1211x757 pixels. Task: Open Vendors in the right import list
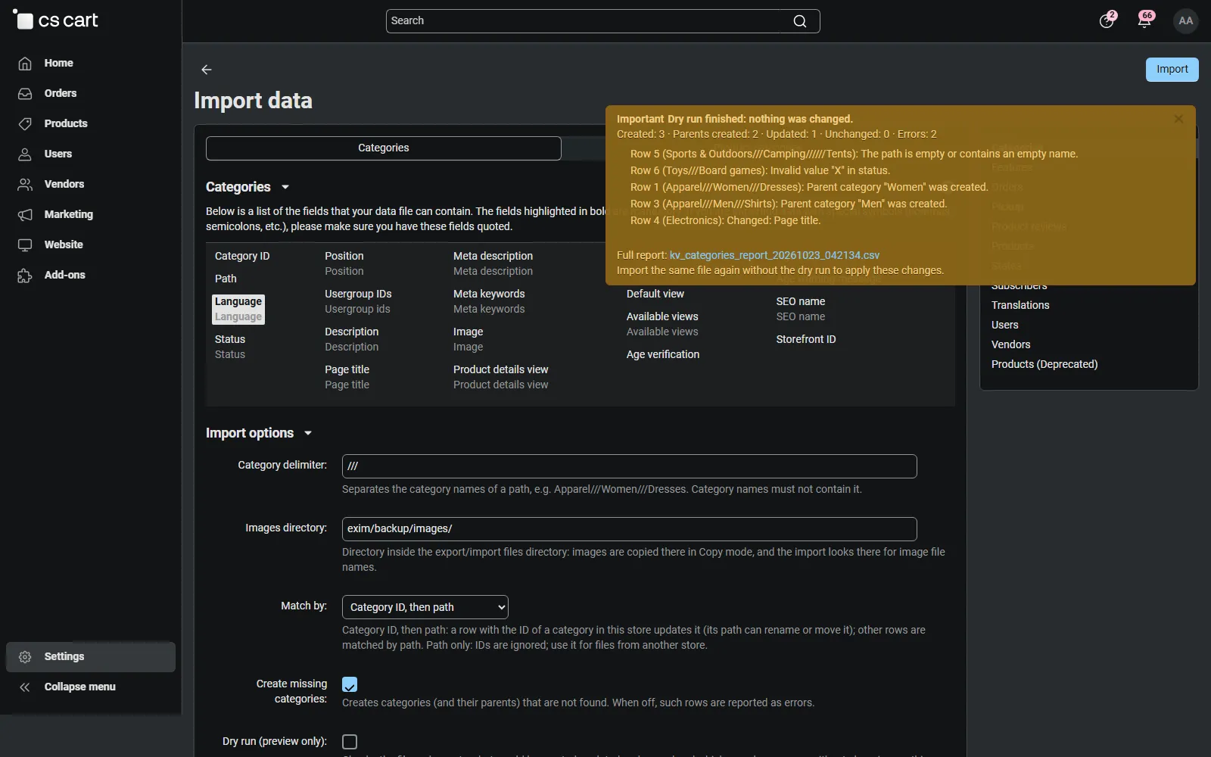[1011, 344]
